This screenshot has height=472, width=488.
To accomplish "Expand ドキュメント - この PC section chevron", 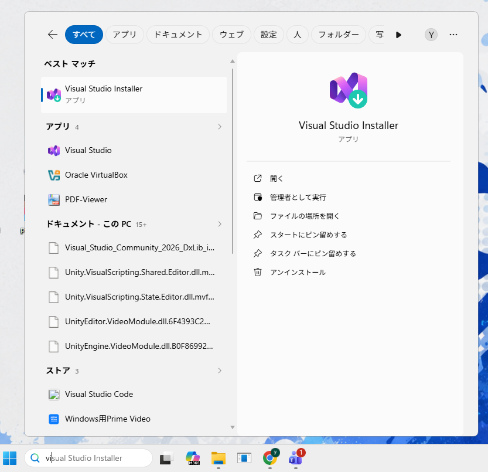I will pos(220,225).
